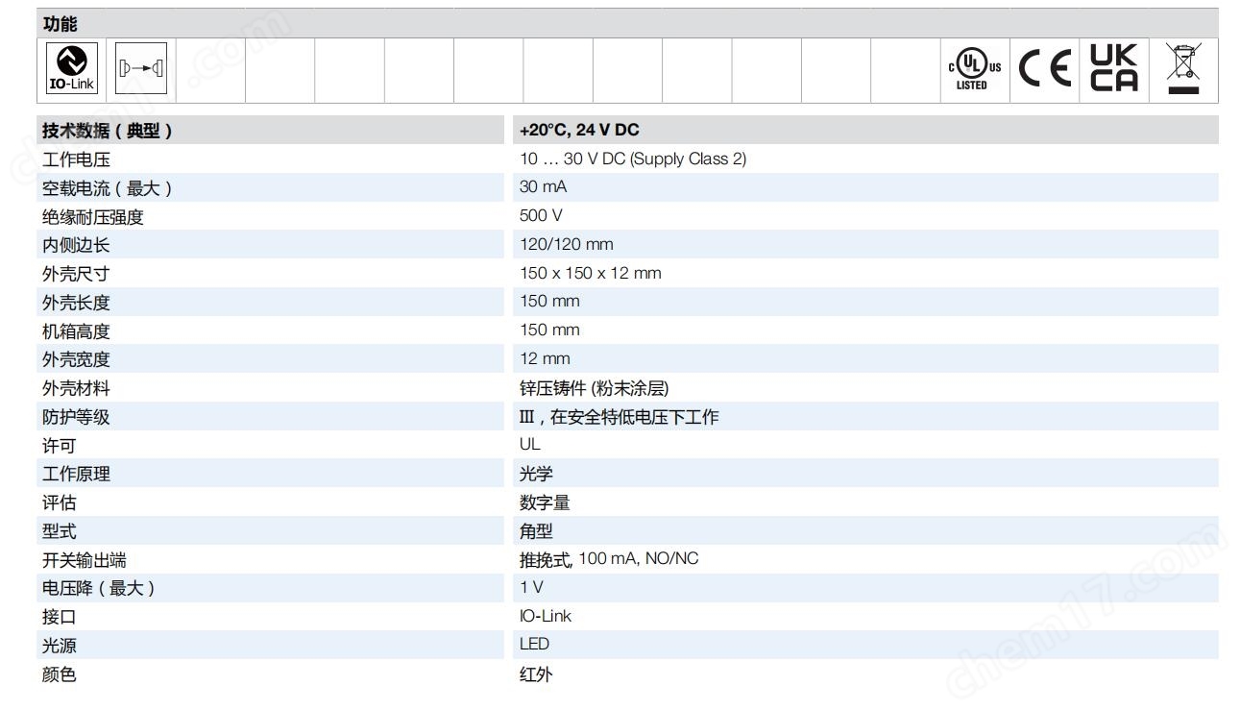
Task: Click the 开关输出端 label
Action: point(84,560)
